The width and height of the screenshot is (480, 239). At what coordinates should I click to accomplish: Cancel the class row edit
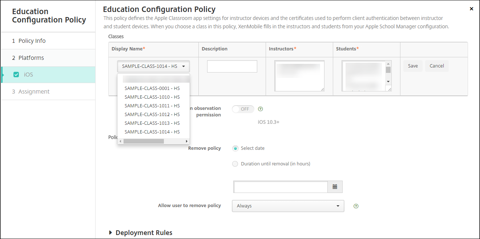coord(437,66)
